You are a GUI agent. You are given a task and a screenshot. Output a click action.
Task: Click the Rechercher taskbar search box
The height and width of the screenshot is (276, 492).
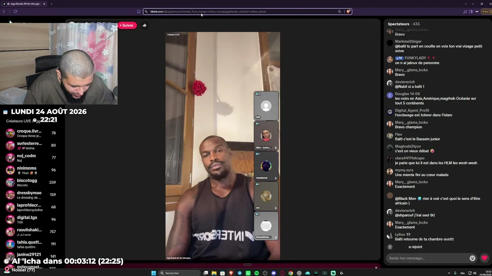[x=179, y=273]
